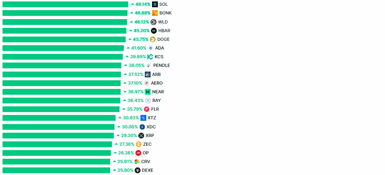Click the XTZ coin icon

coord(143,118)
